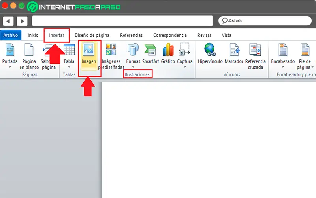The width and height of the screenshot is (316, 198).
Task: Click the browser back arrow button
Action: click(x=8, y=21)
